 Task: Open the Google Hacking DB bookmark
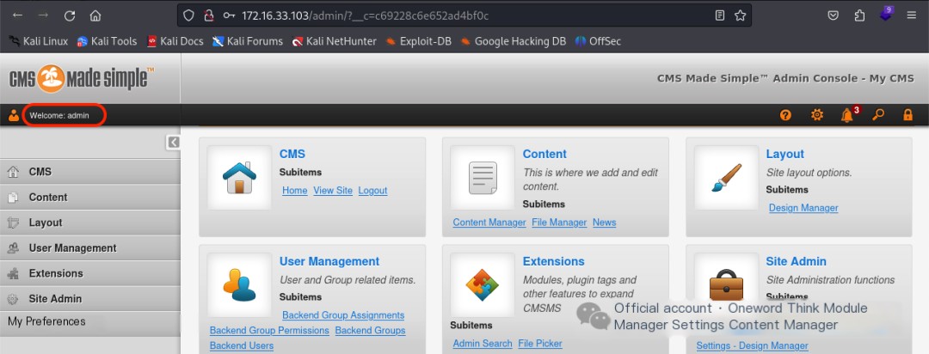click(x=513, y=41)
